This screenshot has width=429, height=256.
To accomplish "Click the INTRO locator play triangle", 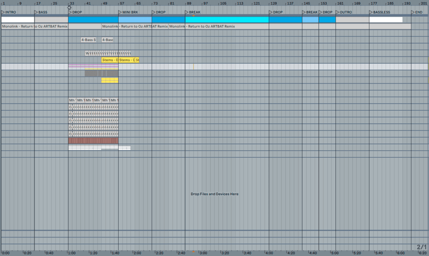I will [x=3, y=12].
